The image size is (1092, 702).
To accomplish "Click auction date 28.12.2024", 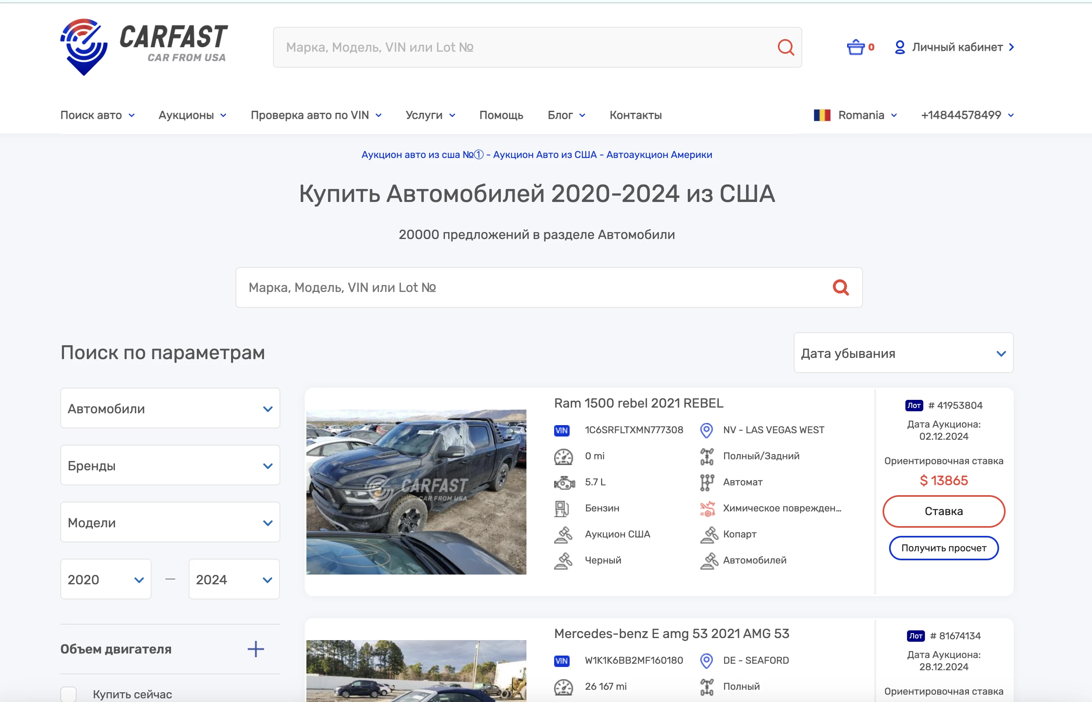I will [x=943, y=667].
